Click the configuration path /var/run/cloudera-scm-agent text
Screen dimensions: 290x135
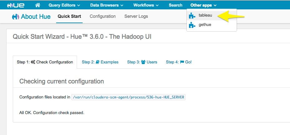(128, 97)
